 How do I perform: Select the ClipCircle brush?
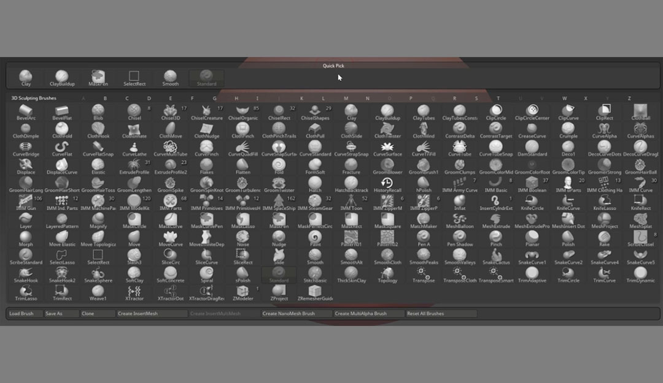pyautogui.click(x=495, y=113)
